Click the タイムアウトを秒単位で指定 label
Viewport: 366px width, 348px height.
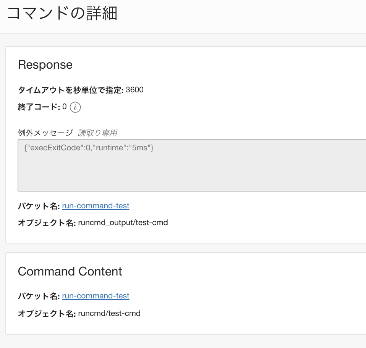pos(70,90)
